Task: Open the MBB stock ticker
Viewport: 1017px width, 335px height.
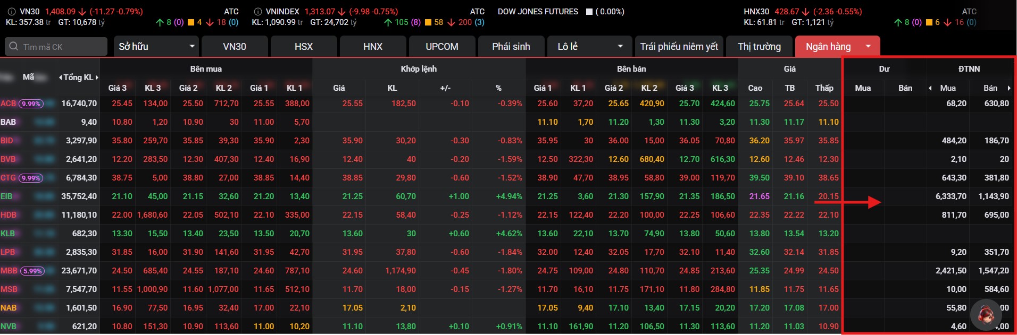Action: (x=9, y=271)
